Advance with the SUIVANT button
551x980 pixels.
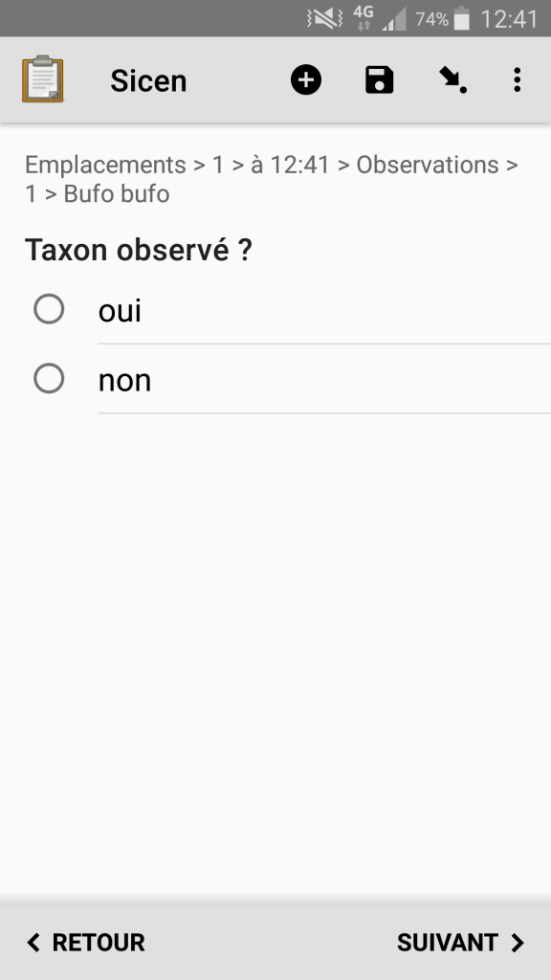(461, 943)
